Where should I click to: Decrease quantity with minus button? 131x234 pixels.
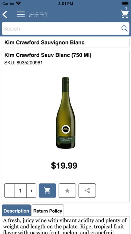(x=9, y=191)
